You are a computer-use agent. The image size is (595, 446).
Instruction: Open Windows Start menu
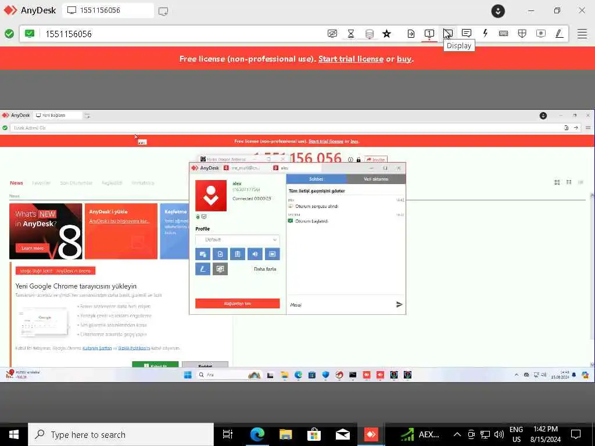click(14, 434)
